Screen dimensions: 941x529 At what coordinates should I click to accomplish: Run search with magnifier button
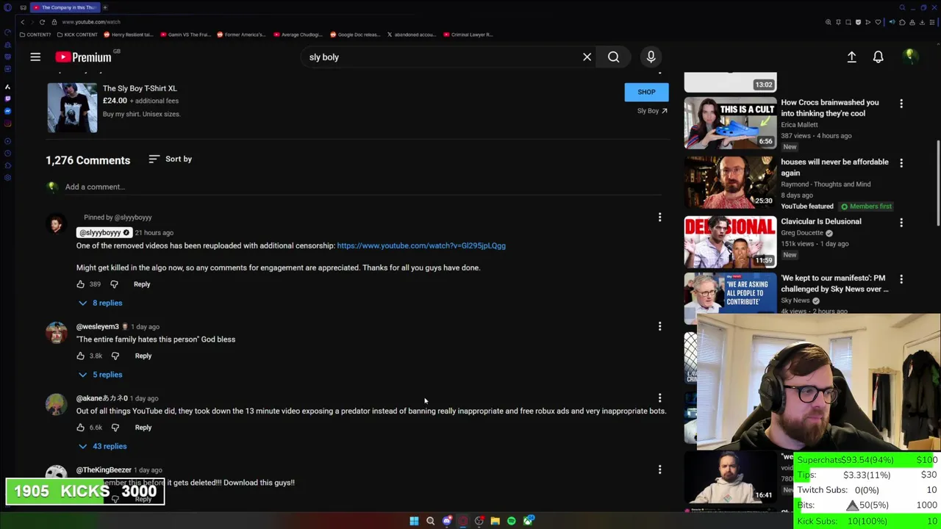[x=613, y=57]
